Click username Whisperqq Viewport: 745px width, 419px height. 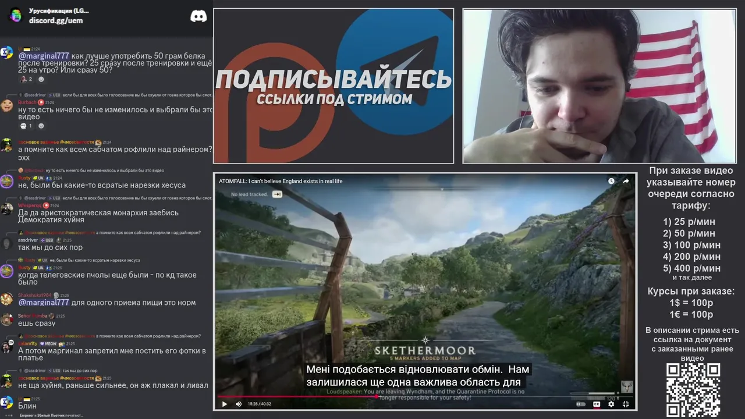[30, 205]
